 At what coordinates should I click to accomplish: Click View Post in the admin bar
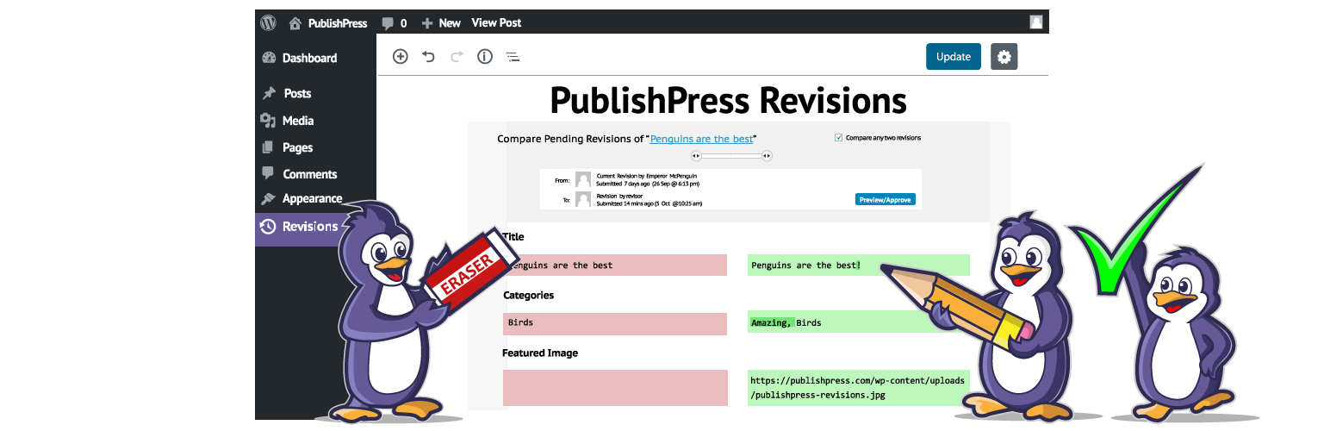coord(496,23)
